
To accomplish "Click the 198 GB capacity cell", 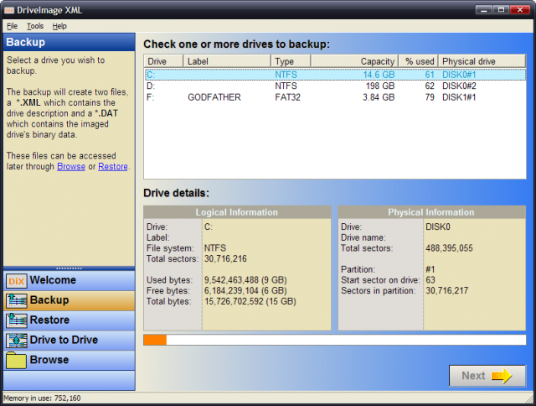I will [x=380, y=86].
